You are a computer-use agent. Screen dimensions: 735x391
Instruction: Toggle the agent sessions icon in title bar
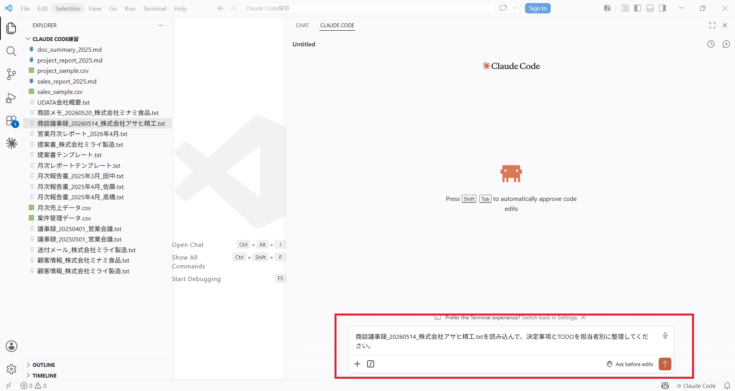point(607,8)
